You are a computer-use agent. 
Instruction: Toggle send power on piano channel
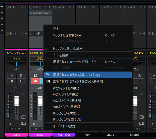7,34
